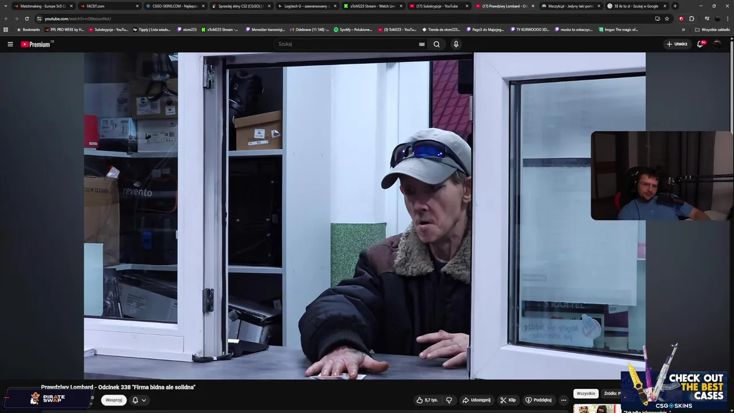This screenshot has width=734, height=413.
Task: Dislike the video
Action: [449, 400]
